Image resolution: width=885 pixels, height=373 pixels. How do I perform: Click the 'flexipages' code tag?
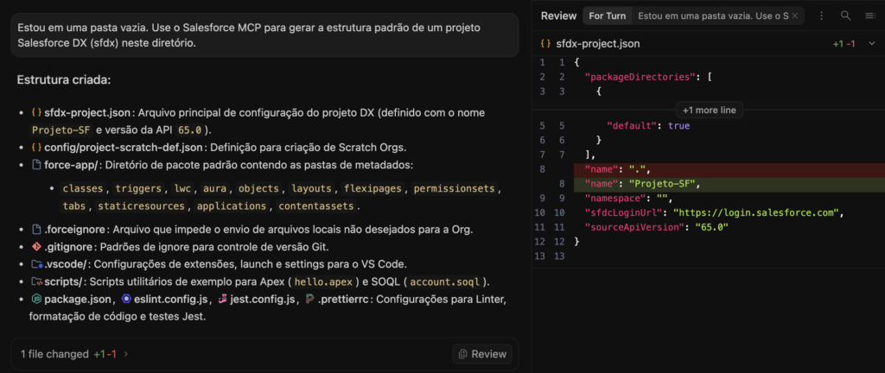[372, 188]
